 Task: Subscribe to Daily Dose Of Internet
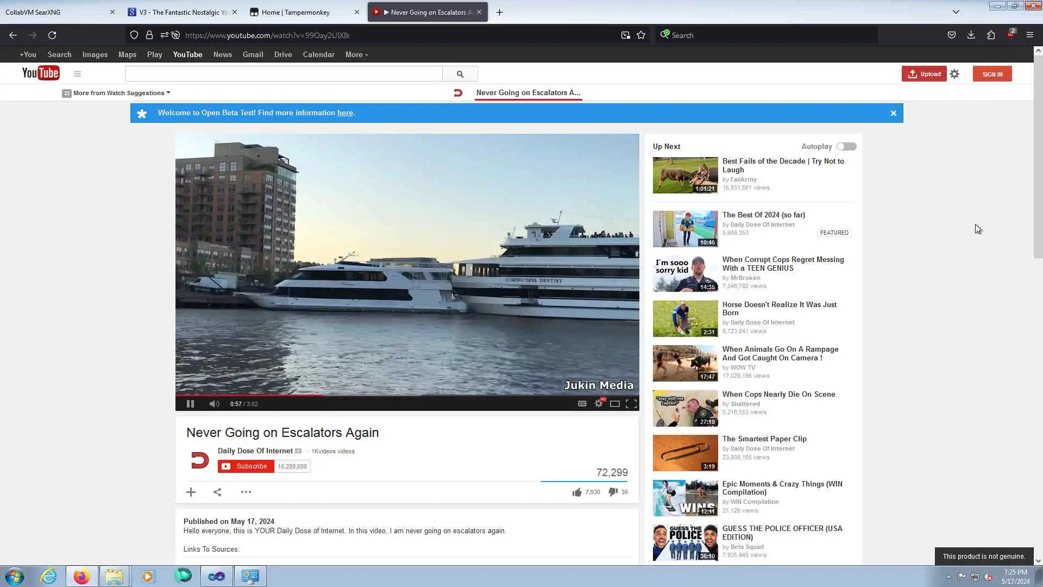(x=246, y=466)
